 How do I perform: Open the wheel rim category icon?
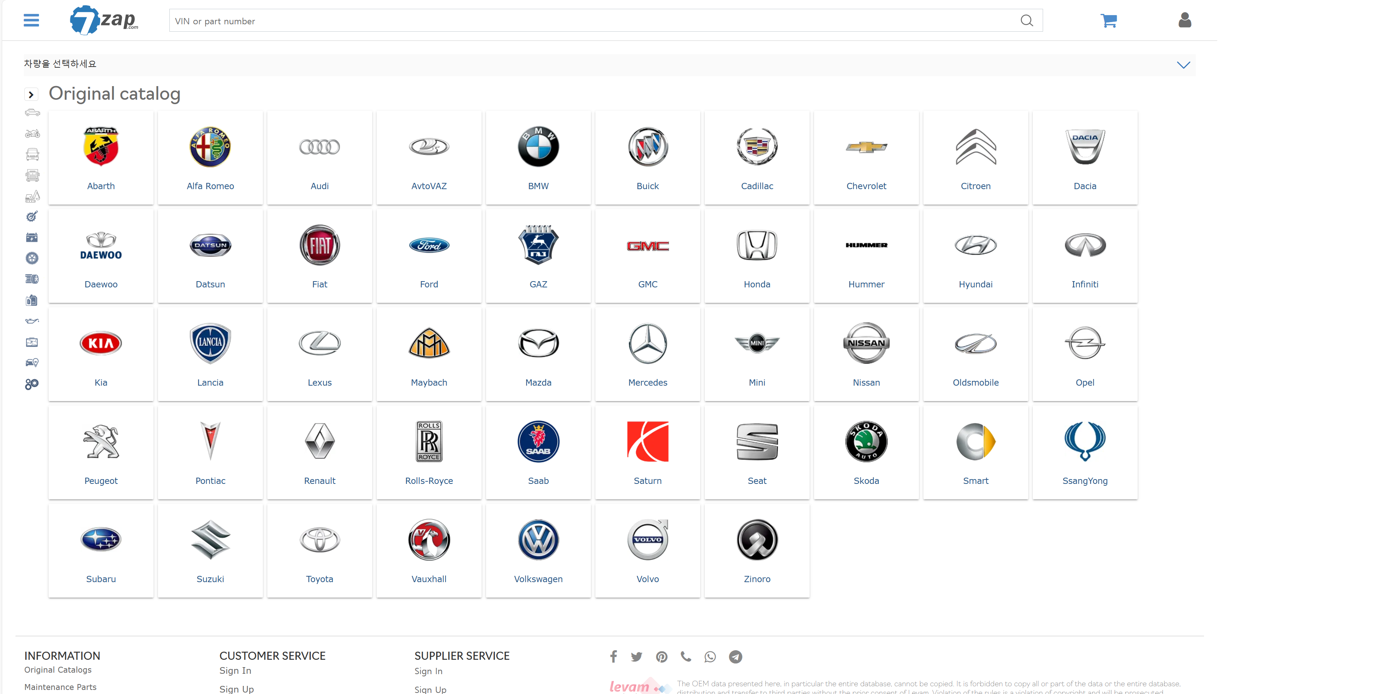32,258
